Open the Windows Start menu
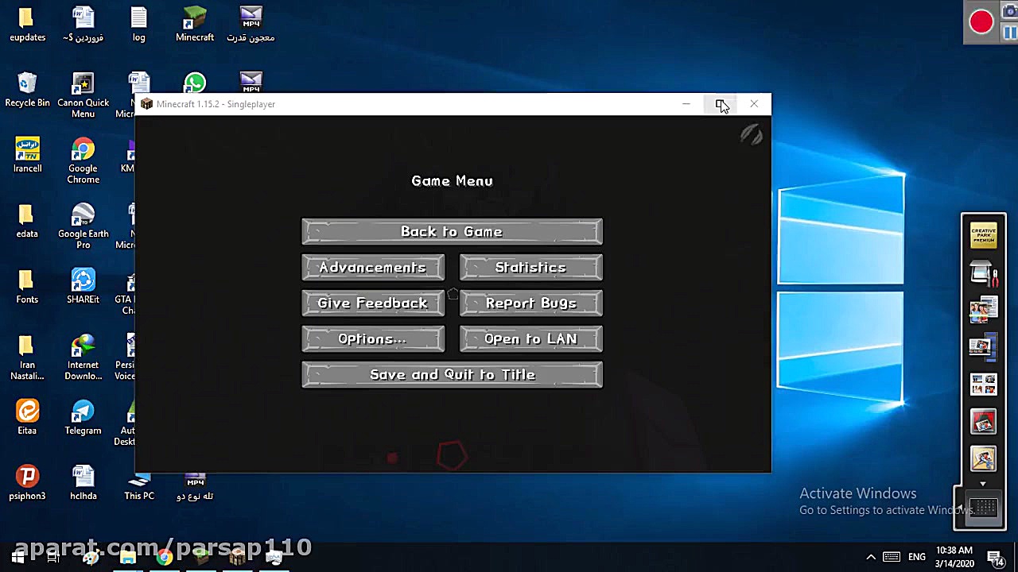Image resolution: width=1018 pixels, height=572 pixels. click(x=17, y=557)
